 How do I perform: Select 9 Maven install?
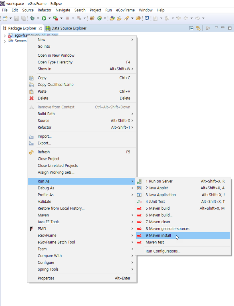pyautogui.click(x=183, y=236)
